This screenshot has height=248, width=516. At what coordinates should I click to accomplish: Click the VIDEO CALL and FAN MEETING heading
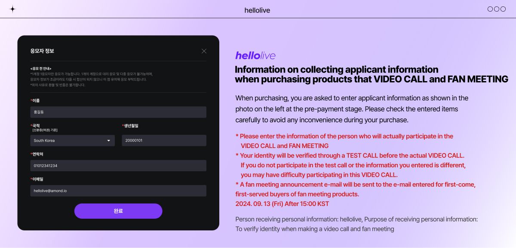click(x=372, y=74)
